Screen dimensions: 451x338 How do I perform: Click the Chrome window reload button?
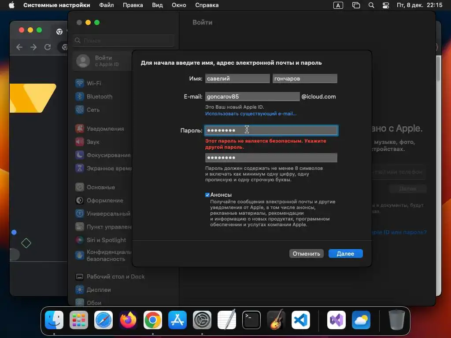(x=48, y=47)
